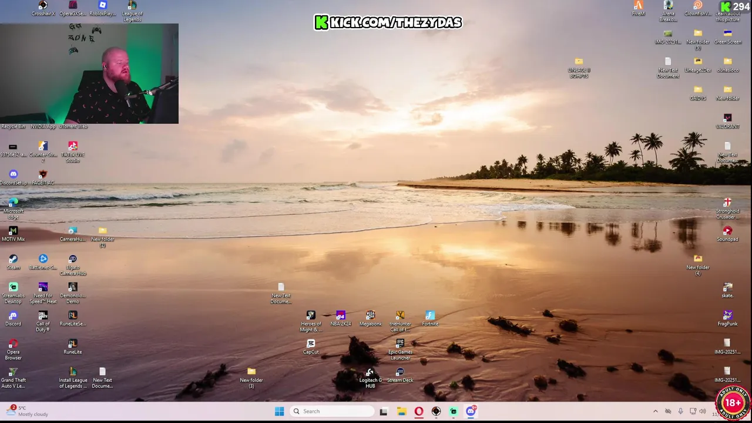Viewport: 752px width, 423px height.
Task: Open the Megabonk game shortcut
Action: point(371,318)
